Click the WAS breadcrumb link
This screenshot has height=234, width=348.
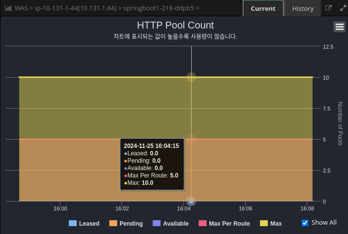[x=21, y=8]
